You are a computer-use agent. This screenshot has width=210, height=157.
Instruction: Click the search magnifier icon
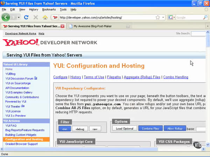205,17
